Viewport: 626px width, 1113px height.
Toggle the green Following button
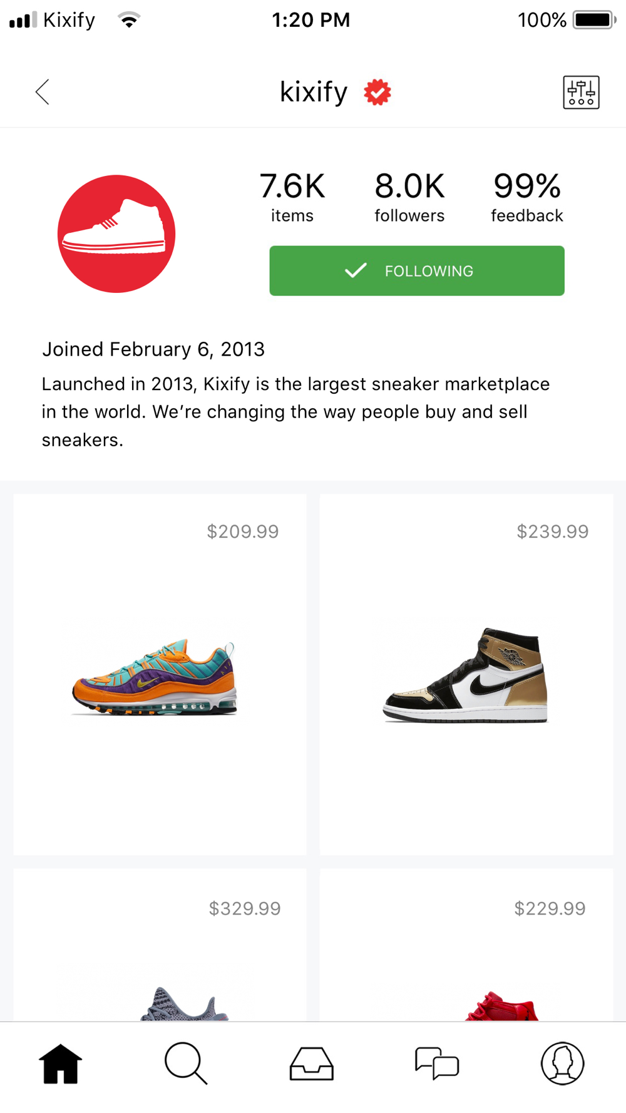click(417, 270)
